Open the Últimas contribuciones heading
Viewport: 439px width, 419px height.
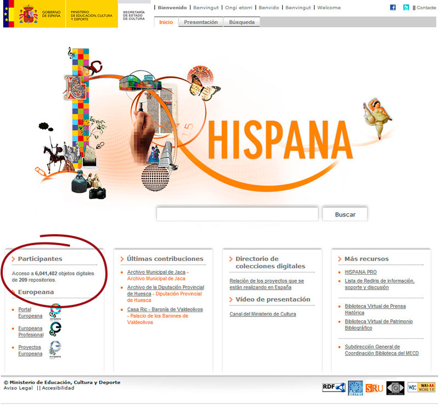pos(165,259)
